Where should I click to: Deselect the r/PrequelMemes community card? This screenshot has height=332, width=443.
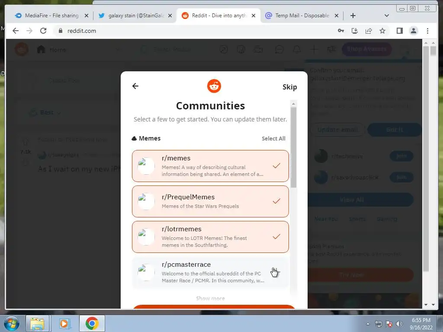pos(210,201)
